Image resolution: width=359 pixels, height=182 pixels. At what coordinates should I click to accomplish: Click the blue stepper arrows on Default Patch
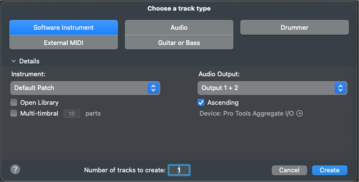click(153, 88)
